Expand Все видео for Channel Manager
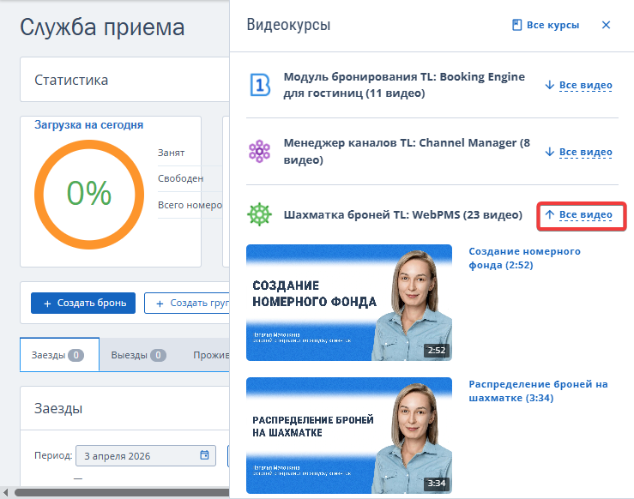 [x=578, y=152]
